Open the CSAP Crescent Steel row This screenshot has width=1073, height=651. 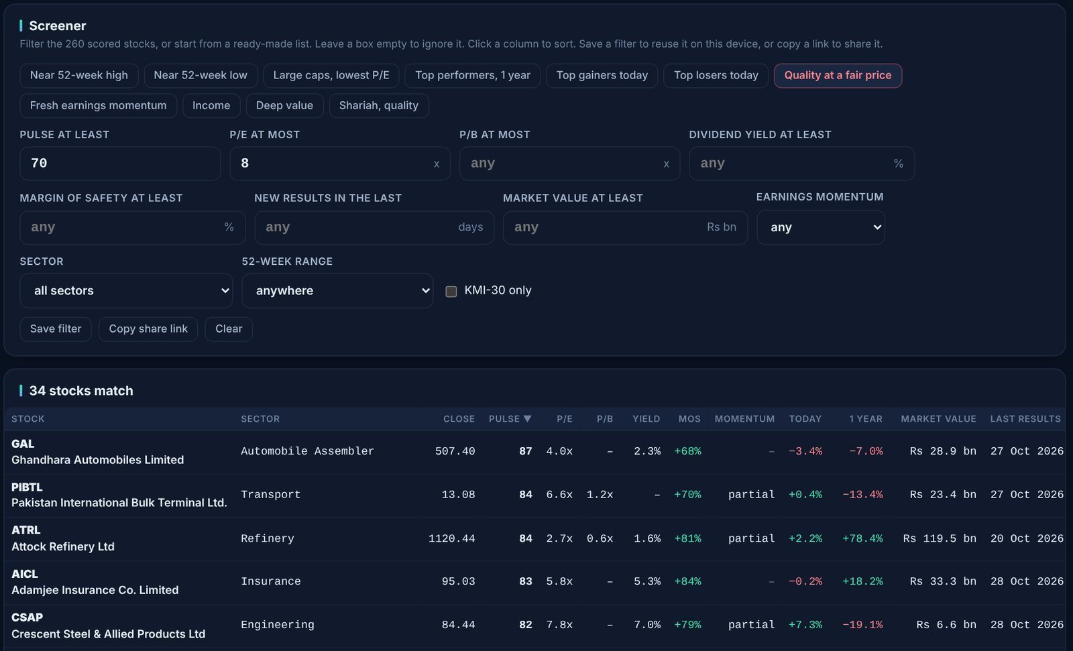click(534, 626)
